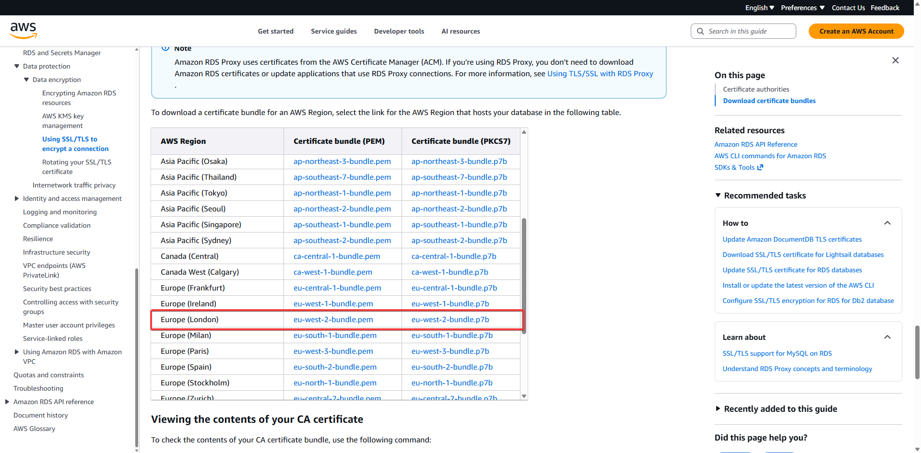The image size is (921, 453).
Task: Click Create an AWS Account button
Action: [x=856, y=31]
